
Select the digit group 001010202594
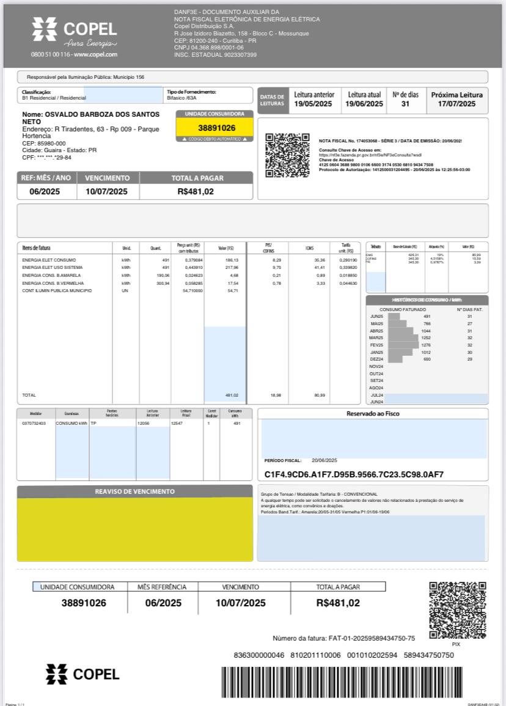[372, 655]
